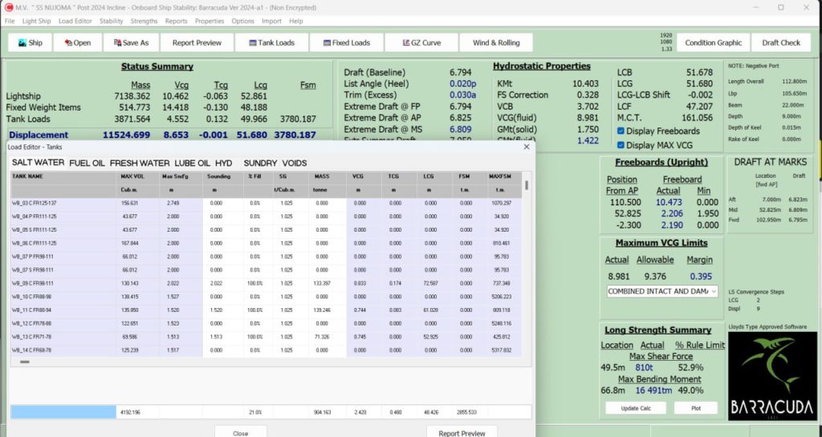
Task: Click the blue totals row cell
Action: tap(63, 412)
